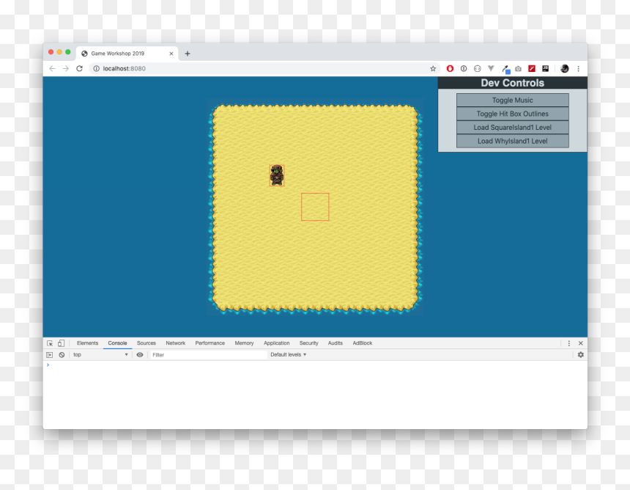Viewport: 630px width, 490px height.
Task: Click the empty red hit box outline
Action: (x=315, y=207)
